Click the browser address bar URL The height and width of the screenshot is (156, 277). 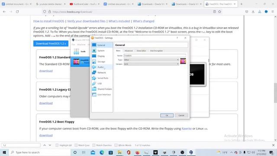(72, 12)
